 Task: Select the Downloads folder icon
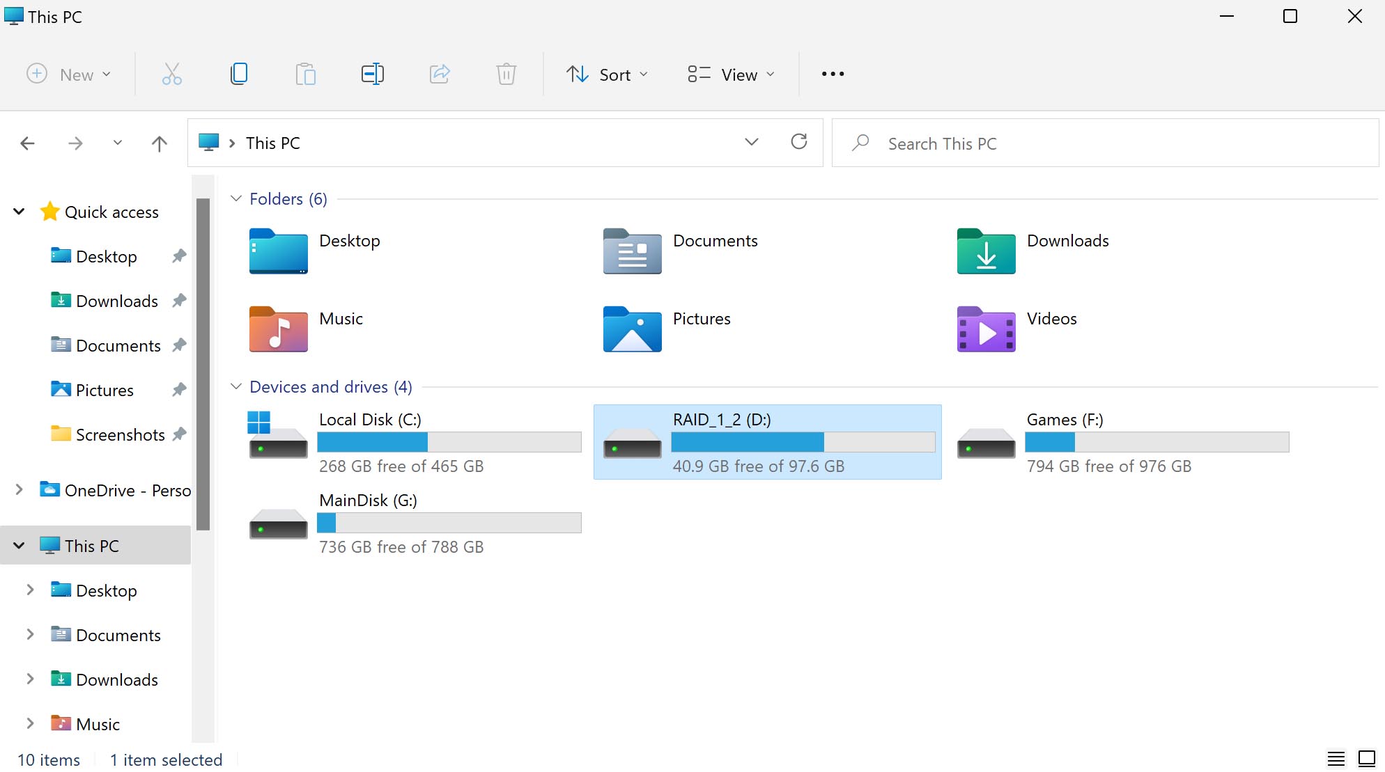[986, 251]
